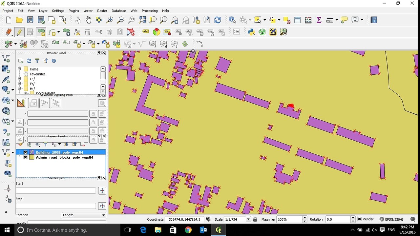Click the Browser Panel scrollbar down arrow
420x236 pixels.
pos(103,91)
